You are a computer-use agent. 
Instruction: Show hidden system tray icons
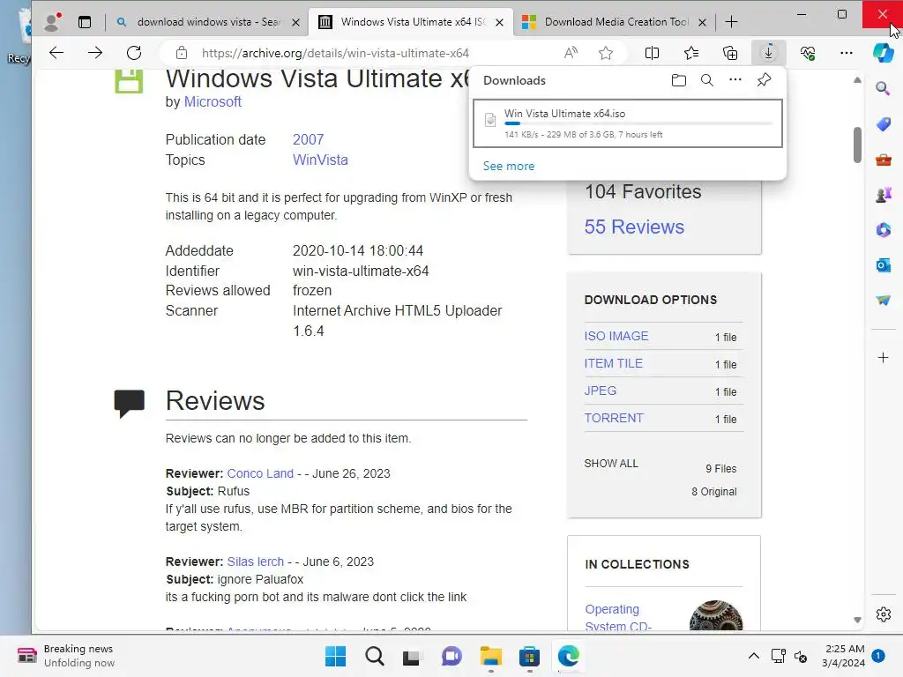coord(753,656)
